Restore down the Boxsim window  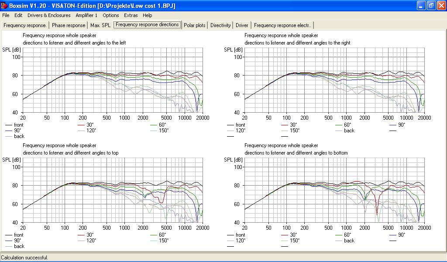(431, 5)
